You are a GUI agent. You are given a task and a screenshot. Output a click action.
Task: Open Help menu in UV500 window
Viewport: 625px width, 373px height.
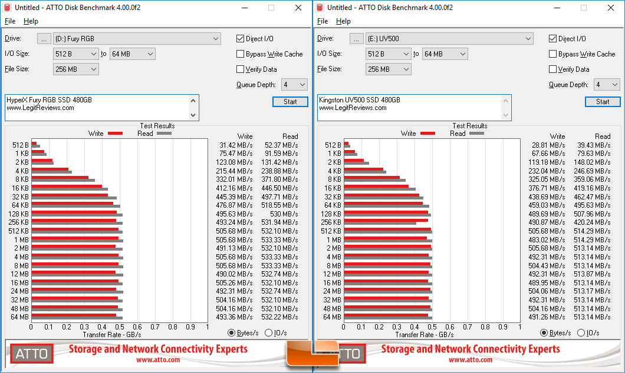coord(343,21)
